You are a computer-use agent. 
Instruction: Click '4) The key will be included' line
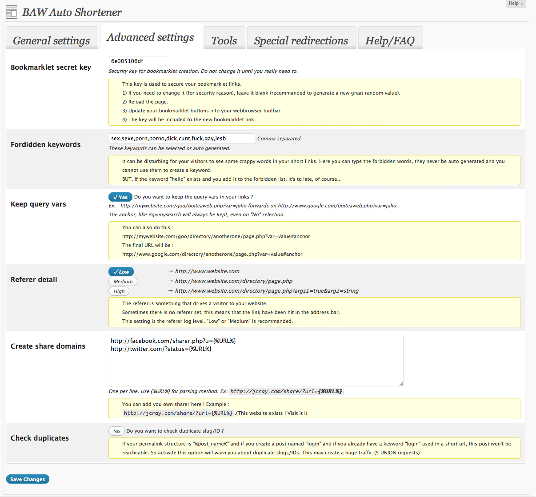[x=189, y=119]
